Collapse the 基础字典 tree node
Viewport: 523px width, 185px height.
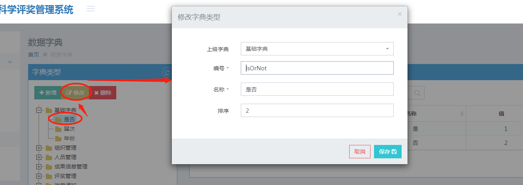39,110
